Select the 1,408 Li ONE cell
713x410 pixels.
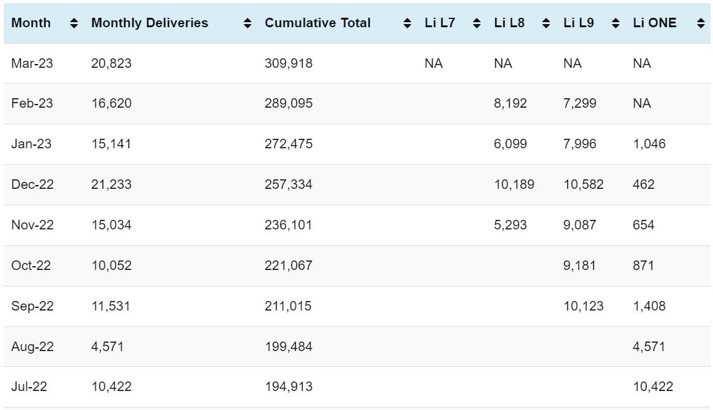649,306
